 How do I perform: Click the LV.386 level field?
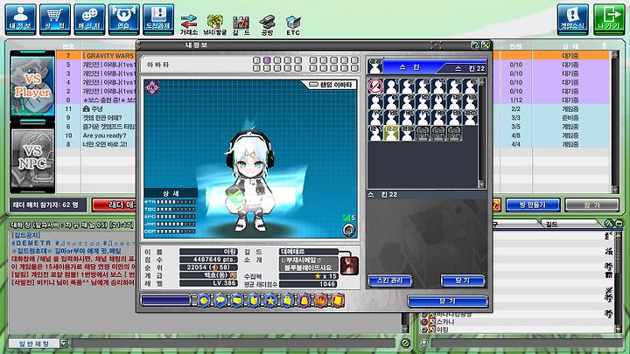pyautogui.click(x=208, y=283)
